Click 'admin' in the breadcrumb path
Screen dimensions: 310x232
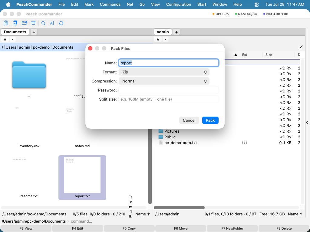[25, 47]
